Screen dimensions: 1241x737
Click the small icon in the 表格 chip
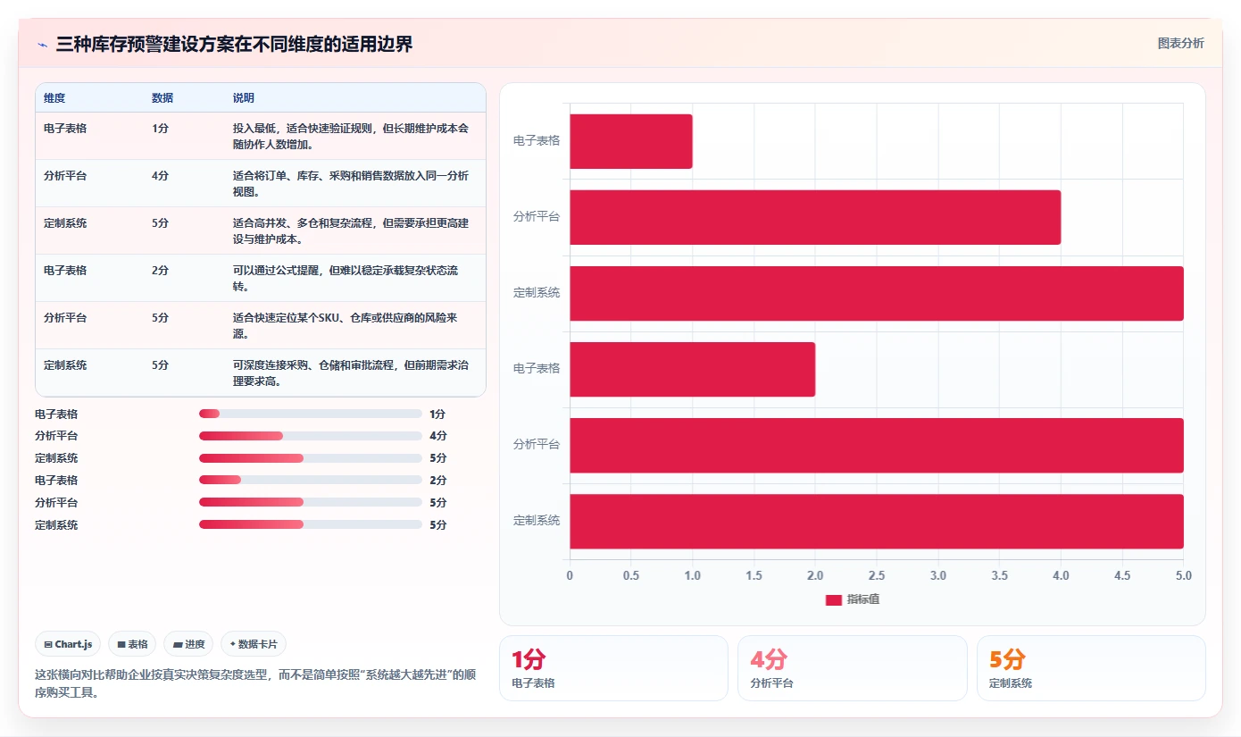(121, 644)
